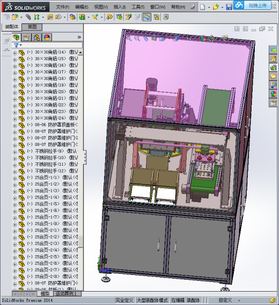
Task: Open the Open-file dropdown arrow
Action: click(222, 8)
